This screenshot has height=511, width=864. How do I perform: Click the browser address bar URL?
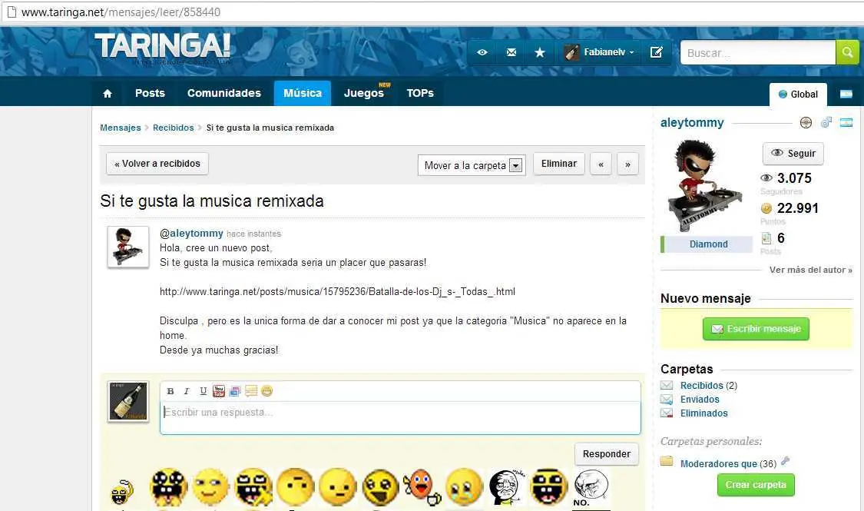point(121,12)
